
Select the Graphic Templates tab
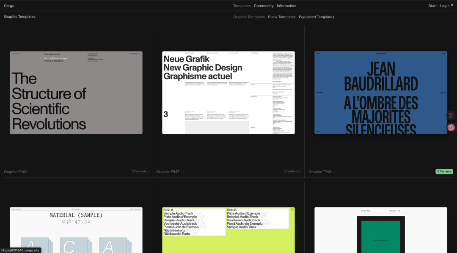pyautogui.click(x=249, y=17)
